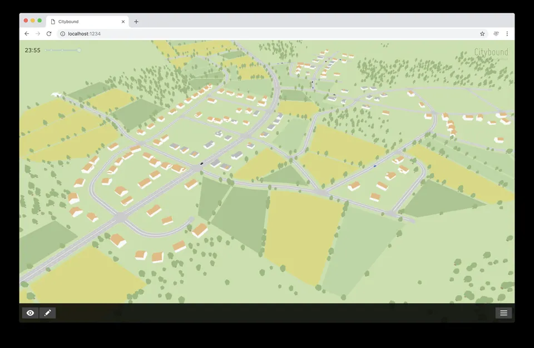
Task: Click the green maximize window button
Action: 39,21
